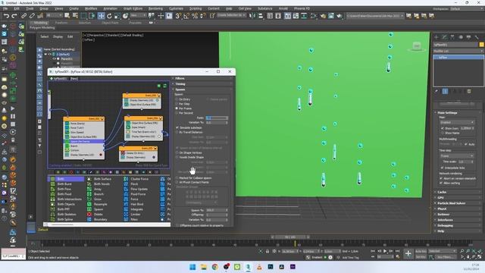
Task: Open the Rendering menu
Action: click(155, 8)
